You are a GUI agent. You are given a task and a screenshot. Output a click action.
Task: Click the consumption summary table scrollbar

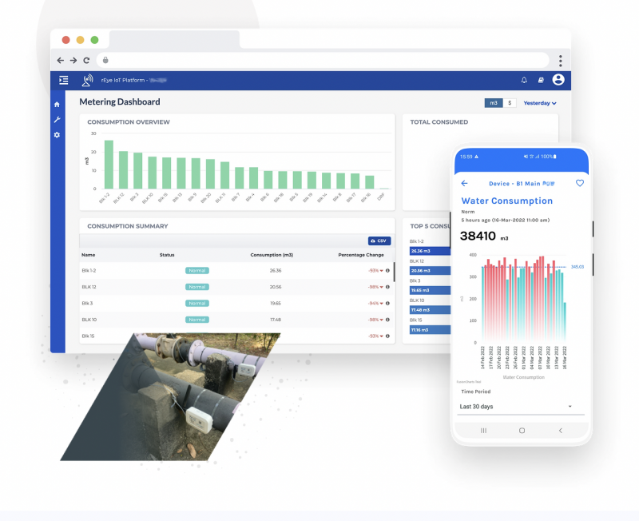pyautogui.click(x=394, y=272)
